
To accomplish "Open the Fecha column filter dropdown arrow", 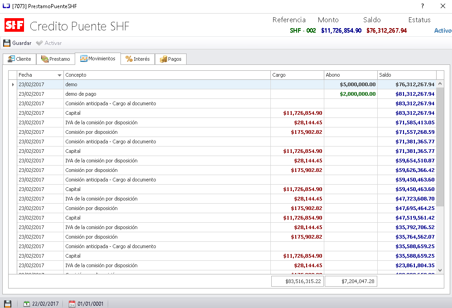I will (x=59, y=75).
